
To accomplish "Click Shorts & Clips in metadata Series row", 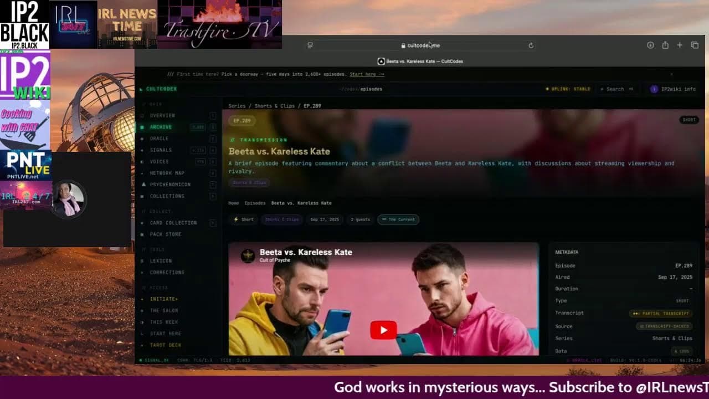I will click(x=672, y=339).
